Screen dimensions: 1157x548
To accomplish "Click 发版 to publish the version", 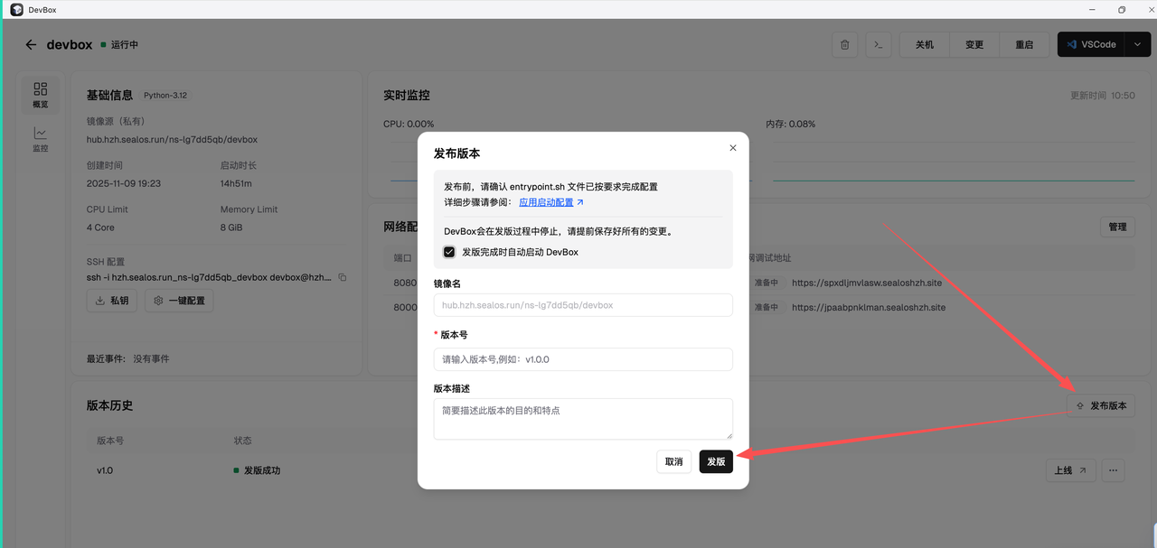I will point(716,461).
